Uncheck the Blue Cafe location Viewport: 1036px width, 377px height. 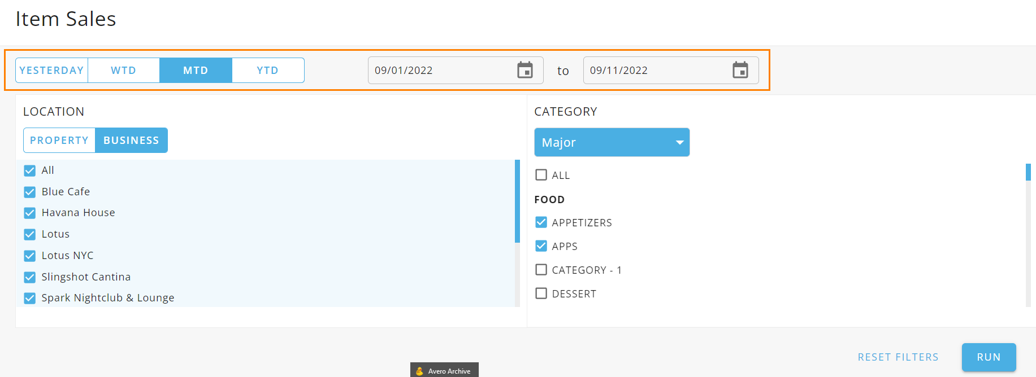click(30, 192)
